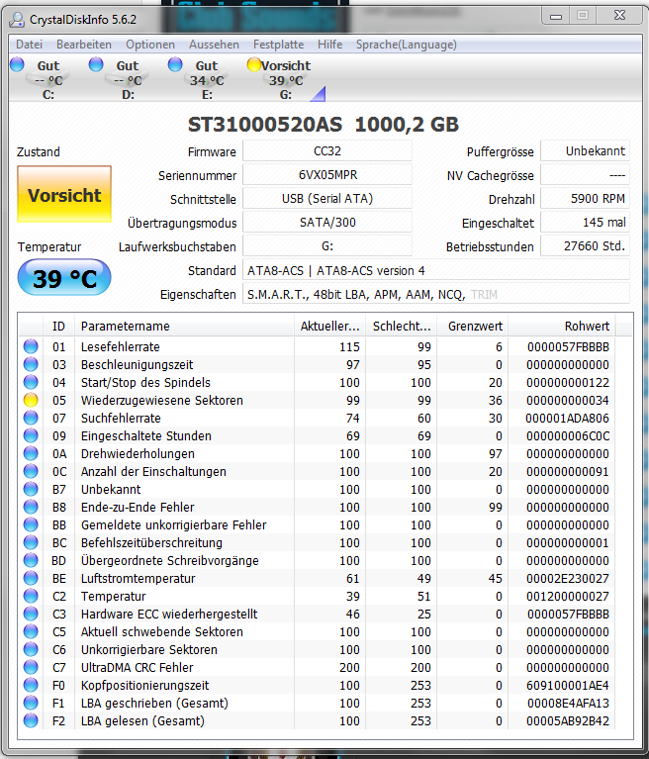The height and width of the screenshot is (759, 649).
Task: Select raw value 000001ADA806
Action: click(567, 419)
